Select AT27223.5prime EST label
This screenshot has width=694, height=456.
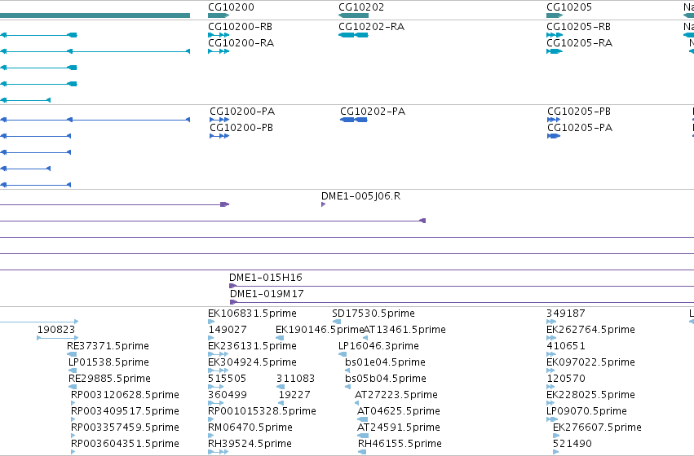click(396, 395)
